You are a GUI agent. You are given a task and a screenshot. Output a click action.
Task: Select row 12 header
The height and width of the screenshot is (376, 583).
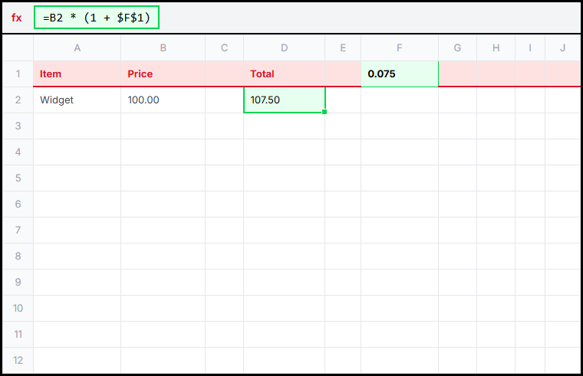tap(18, 360)
